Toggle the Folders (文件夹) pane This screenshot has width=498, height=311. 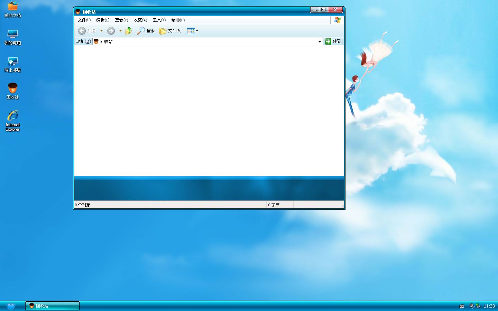[170, 31]
